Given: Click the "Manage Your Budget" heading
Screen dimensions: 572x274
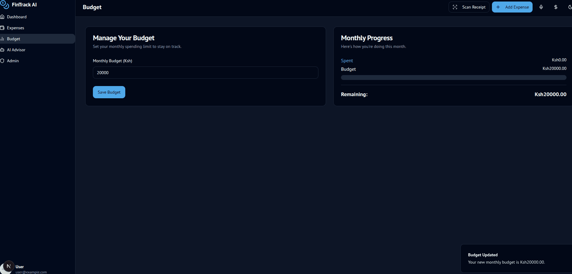Looking at the screenshot, I should pos(124,38).
